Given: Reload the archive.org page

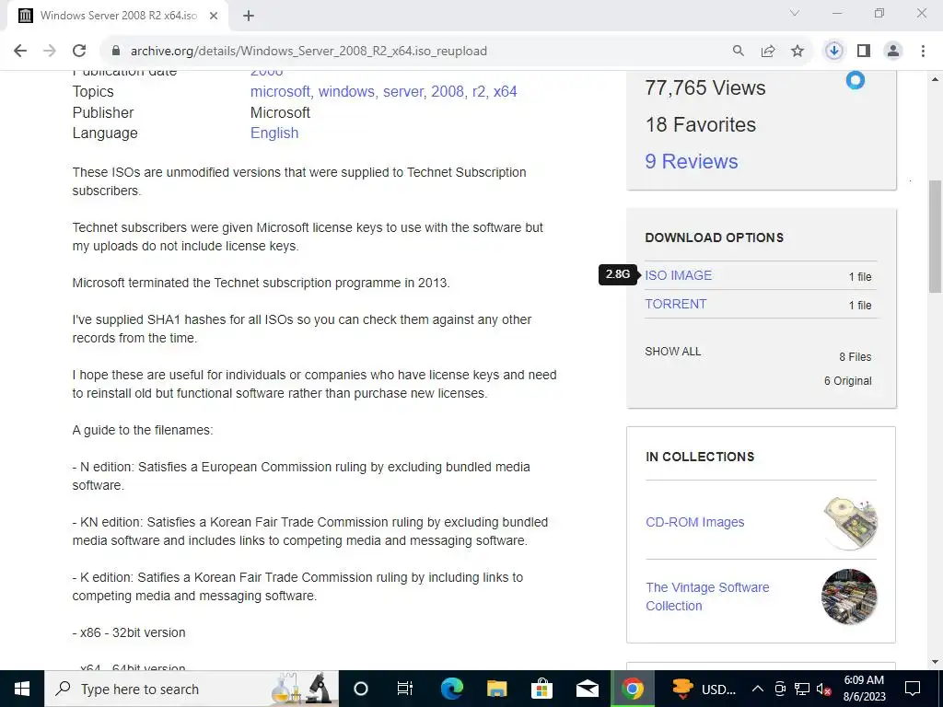Looking at the screenshot, I should [79, 51].
